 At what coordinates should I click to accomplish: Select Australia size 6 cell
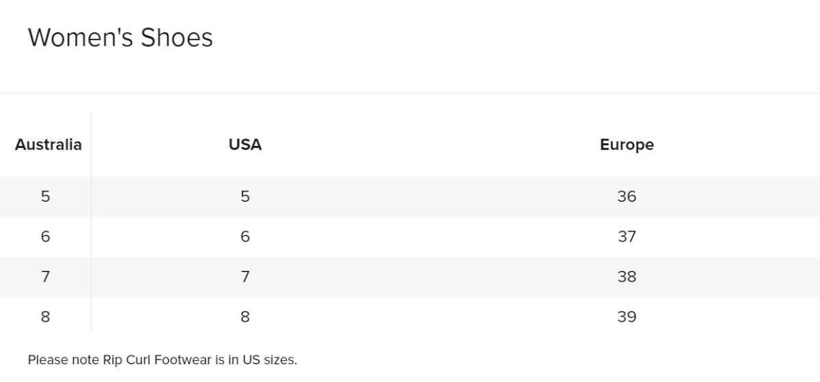click(45, 237)
